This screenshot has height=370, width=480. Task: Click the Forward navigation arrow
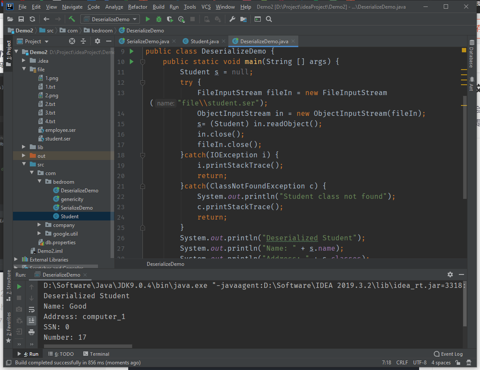(x=58, y=19)
